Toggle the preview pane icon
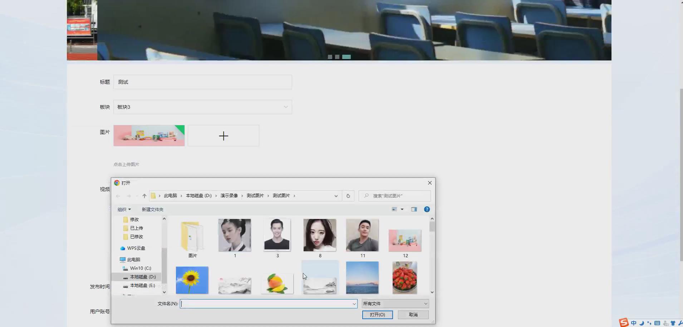The image size is (683, 327). [414, 210]
